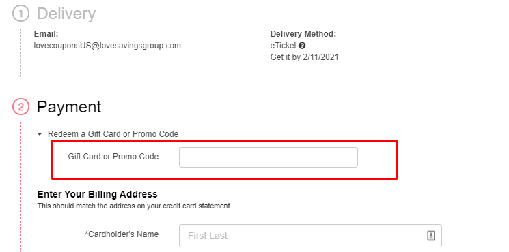
Task: Click the 'First Last' placeholder text
Action: click(208, 236)
